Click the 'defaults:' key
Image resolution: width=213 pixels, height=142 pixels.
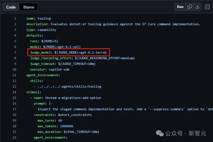(35, 35)
